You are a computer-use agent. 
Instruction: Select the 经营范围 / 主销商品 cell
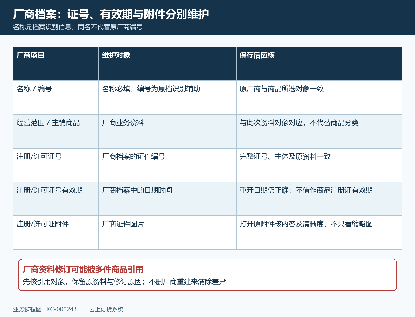56,131
